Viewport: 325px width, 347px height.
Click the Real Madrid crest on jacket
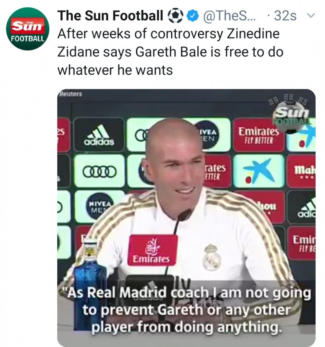[212, 257]
